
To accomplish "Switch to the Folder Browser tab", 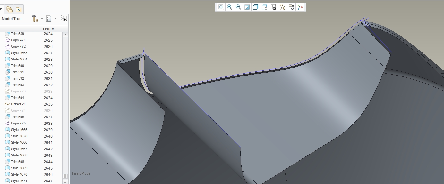I will (x=9, y=9).
